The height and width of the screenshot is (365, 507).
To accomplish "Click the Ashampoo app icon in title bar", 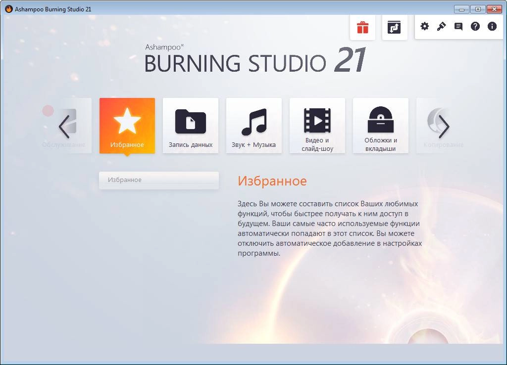I will (x=9, y=9).
